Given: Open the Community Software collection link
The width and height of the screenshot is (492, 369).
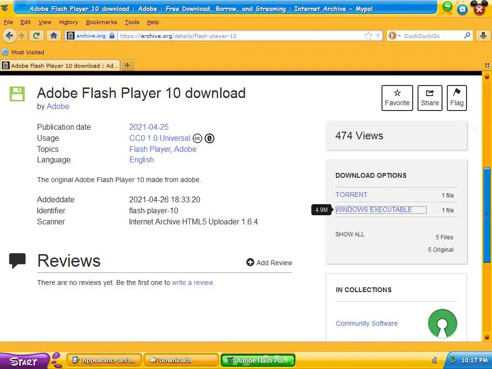Looking at the screenshot, I should click(367, 323).
